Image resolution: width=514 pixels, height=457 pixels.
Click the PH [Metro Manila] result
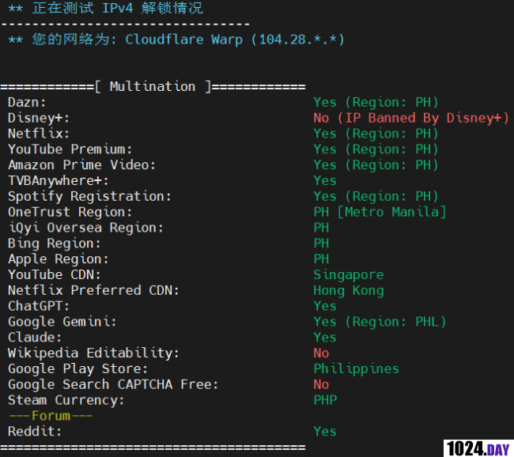point(380,212)
